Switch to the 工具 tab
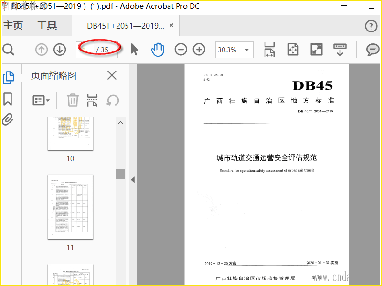This screenshot has height=286, width=382. (47, 26)
